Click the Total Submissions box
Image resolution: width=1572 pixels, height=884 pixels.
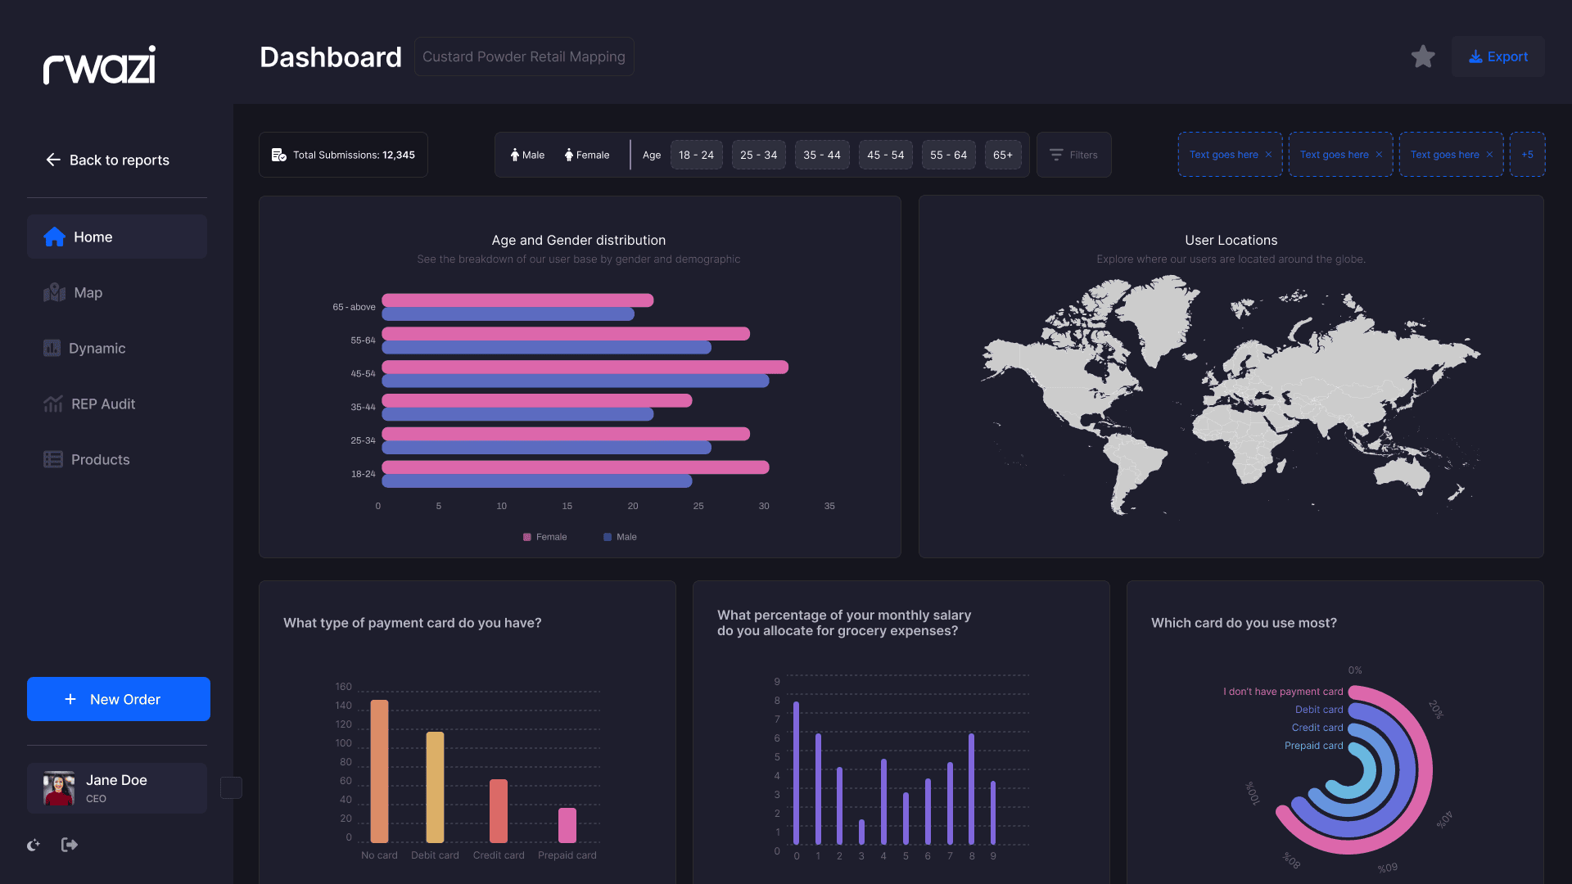pyautogui.click(x=343, y=155)
